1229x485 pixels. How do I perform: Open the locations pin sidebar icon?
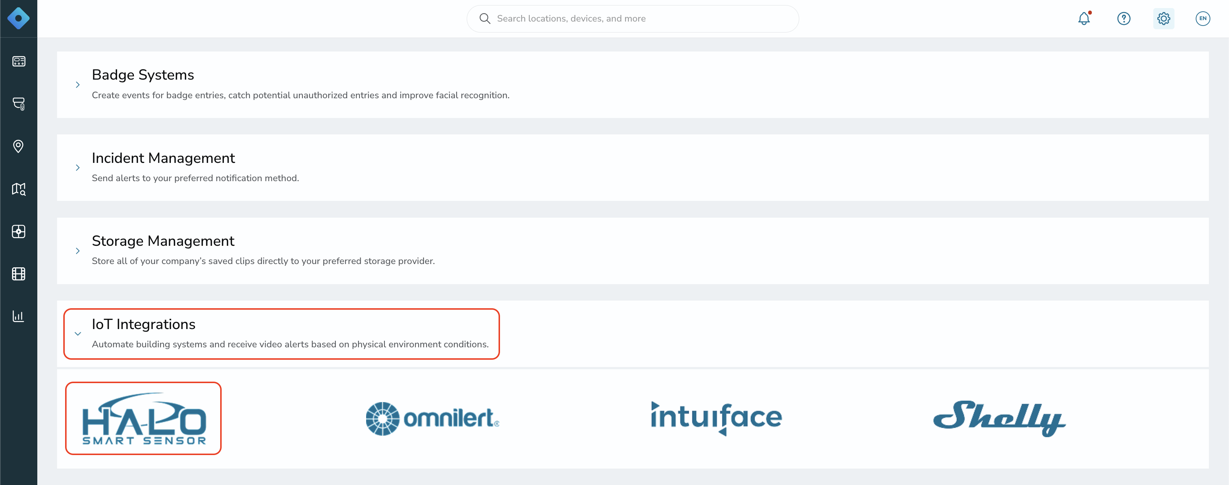[x=19, y=146]
